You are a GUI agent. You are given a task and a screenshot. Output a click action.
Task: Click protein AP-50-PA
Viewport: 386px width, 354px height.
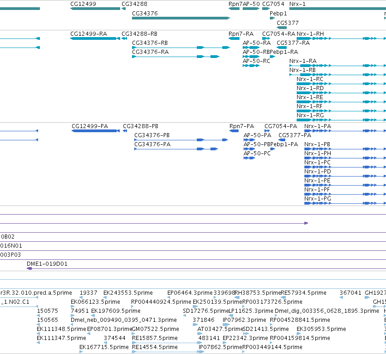pos(257,135)
